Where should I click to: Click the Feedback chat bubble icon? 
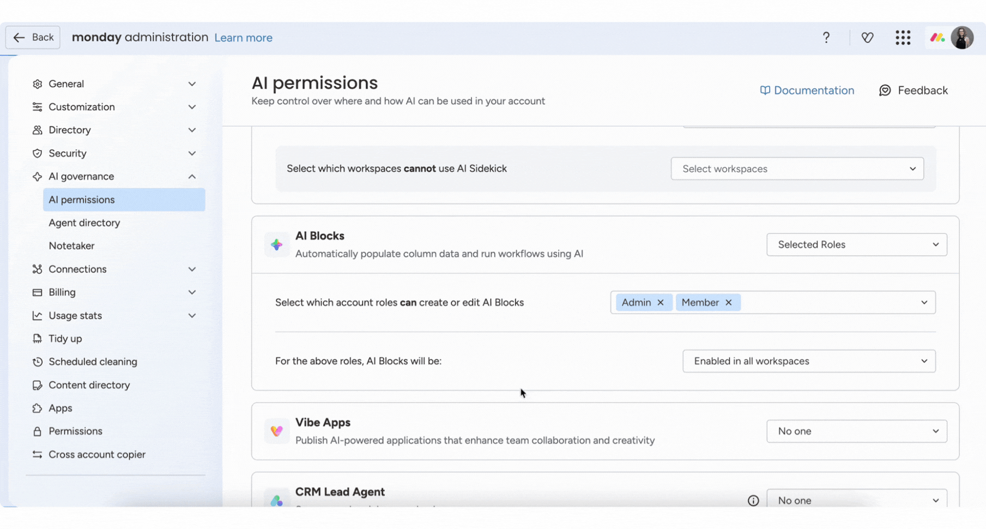click(x=885, y=90)
